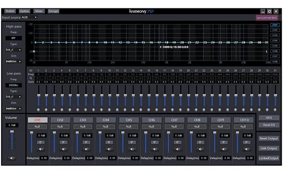
Task: Mute the master Volume speaker icon
Action: click(12, 158)
